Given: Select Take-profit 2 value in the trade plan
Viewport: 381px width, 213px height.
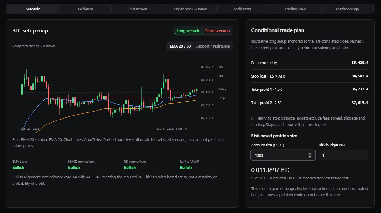Looking at the screenshot, I should [x=360, y=103].
